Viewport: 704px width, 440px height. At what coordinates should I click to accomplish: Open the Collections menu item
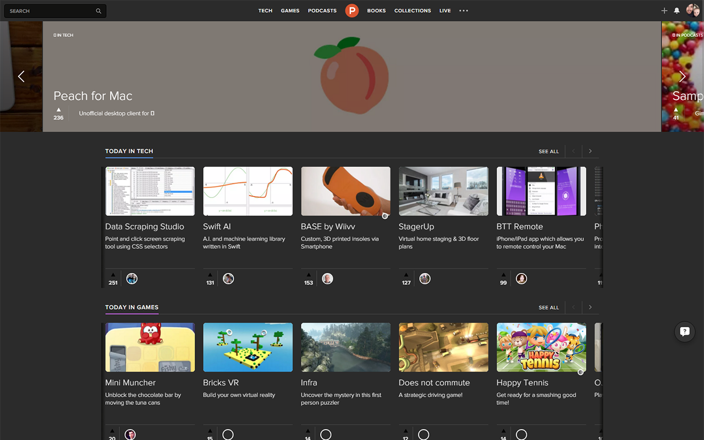pyautogui.click(x=413, y=10)
